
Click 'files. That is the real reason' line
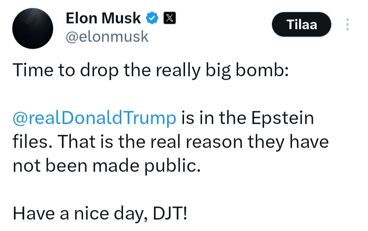tap(128, 142)
